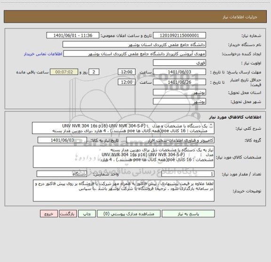Open اطلاعات تماس خریدار link

[x=43, y=54]
